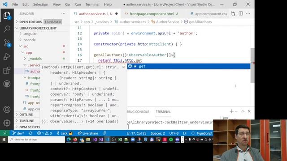287x161 pixels.
Task: Click the open changes icon in editor toolbar
Action: coord(233,13)
